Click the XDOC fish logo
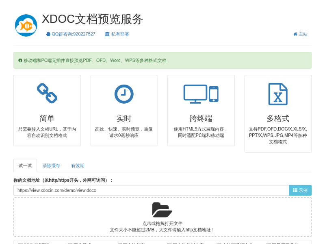This screenshot has height=244, width=325. [26, 26]
